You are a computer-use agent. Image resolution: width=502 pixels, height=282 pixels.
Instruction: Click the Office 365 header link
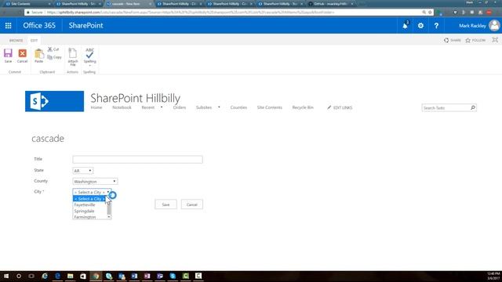click(x=39, y=26)
